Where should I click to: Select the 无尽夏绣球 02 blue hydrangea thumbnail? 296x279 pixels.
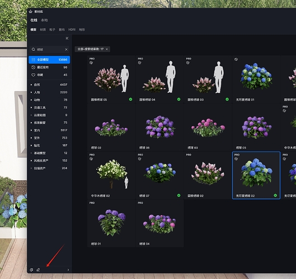tap(256, 175)
